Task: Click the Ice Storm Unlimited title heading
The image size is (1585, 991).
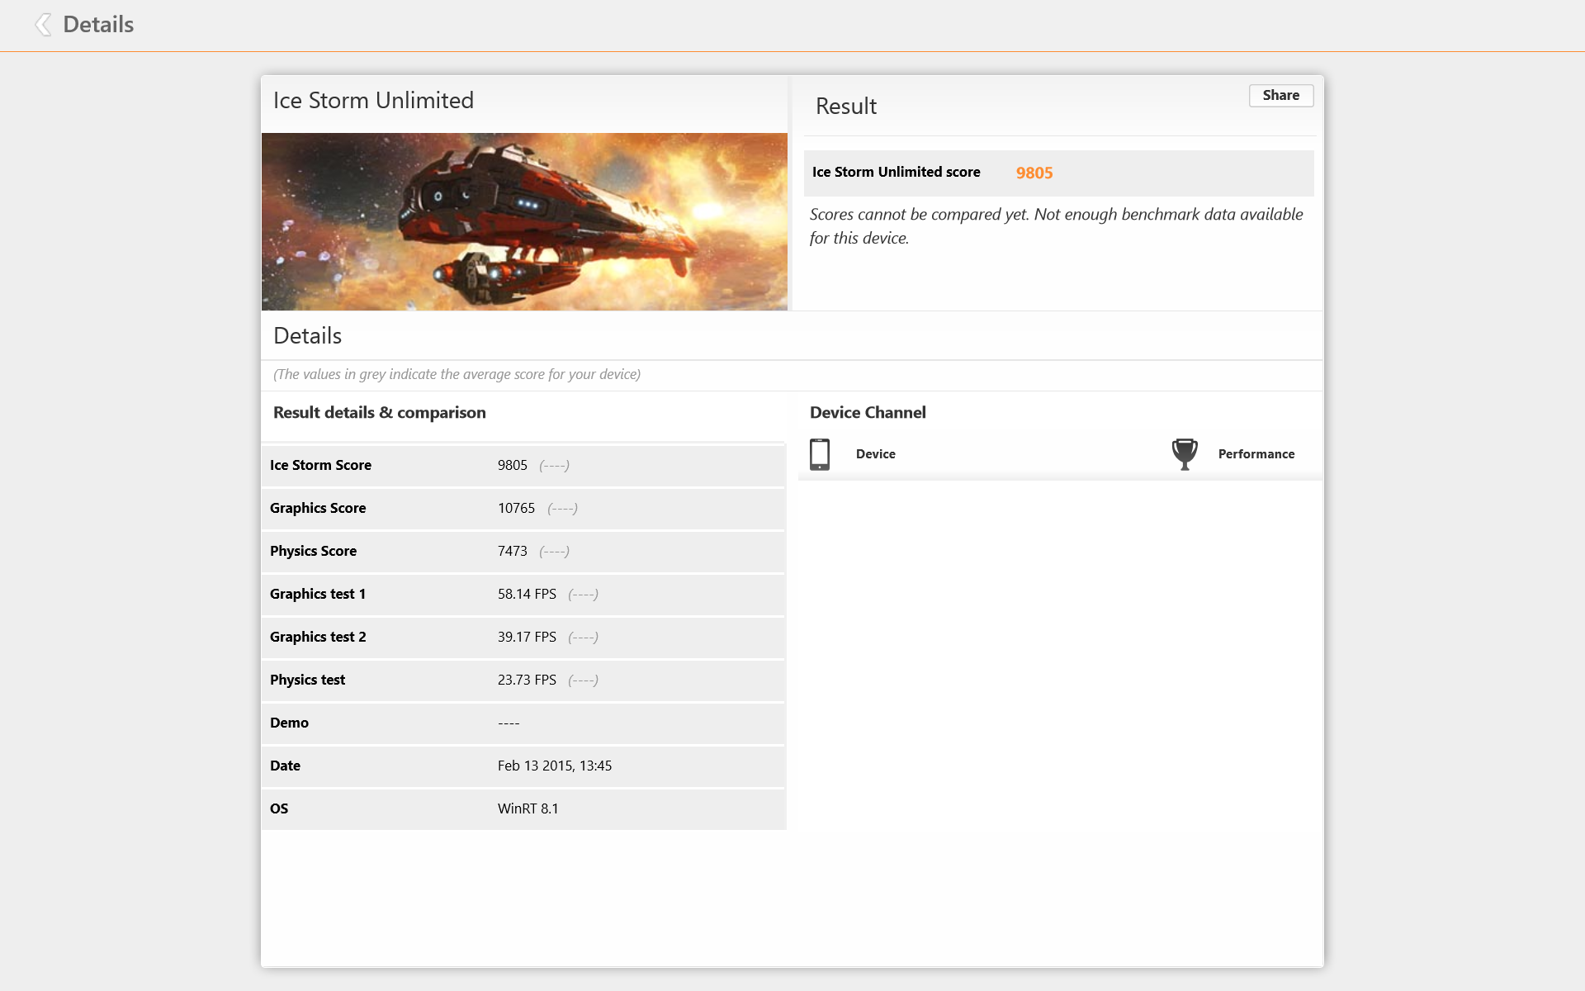Action: [373, 101]
